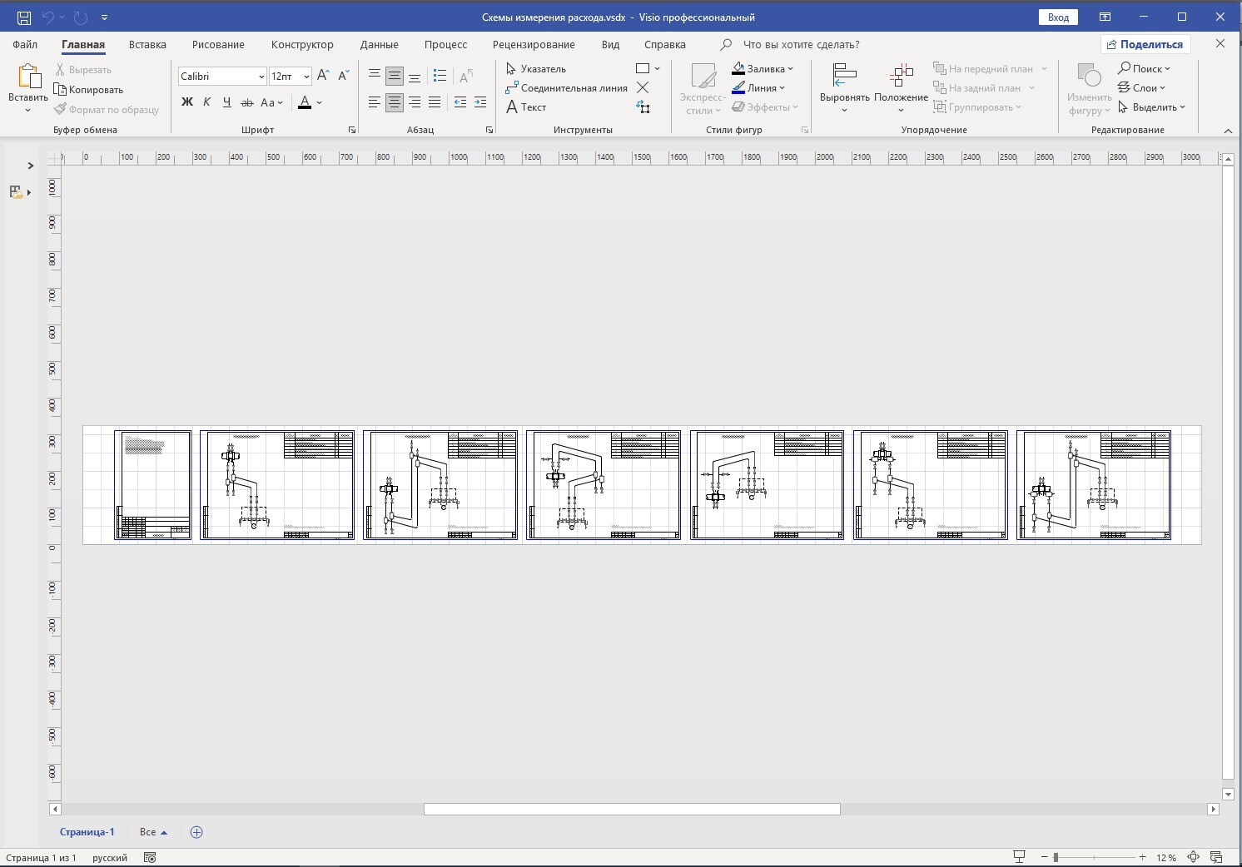Click the bullet list icon
1242x867 pixels.
pos(440,76)
